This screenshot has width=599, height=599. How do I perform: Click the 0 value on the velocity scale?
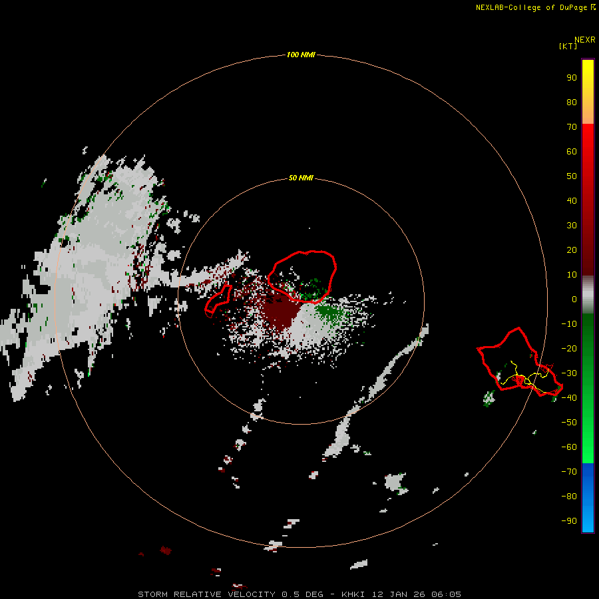pos(574,299)
